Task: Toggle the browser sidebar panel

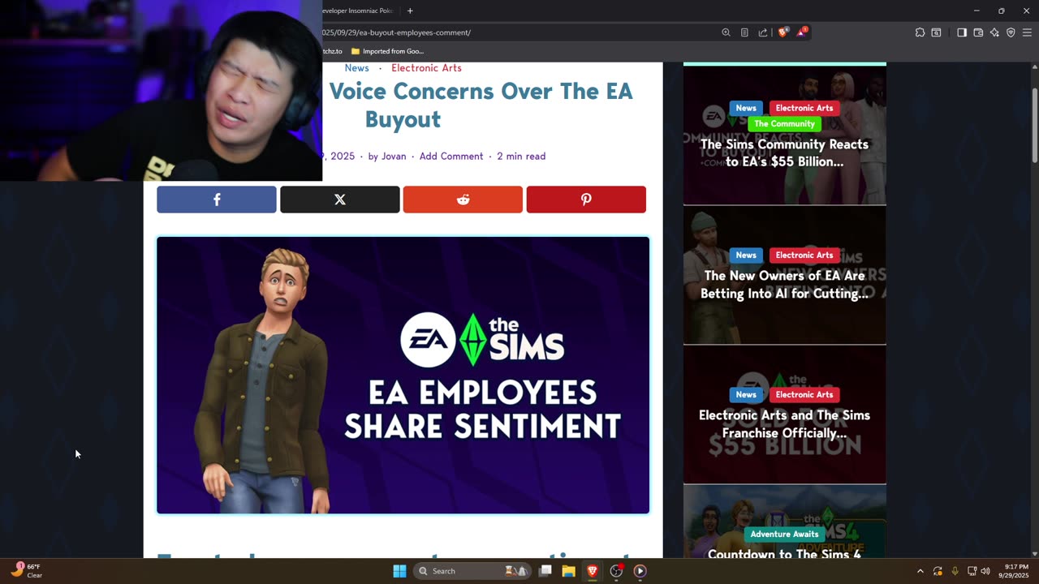Action: click(x=962, y=32)
